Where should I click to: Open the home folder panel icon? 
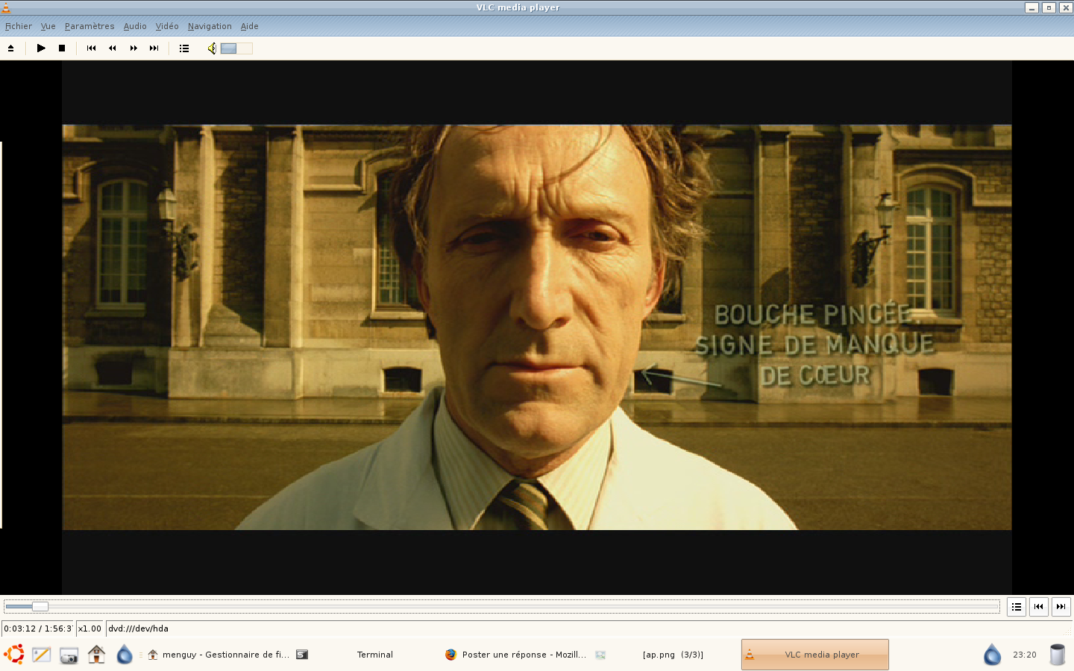click(96, 655)
